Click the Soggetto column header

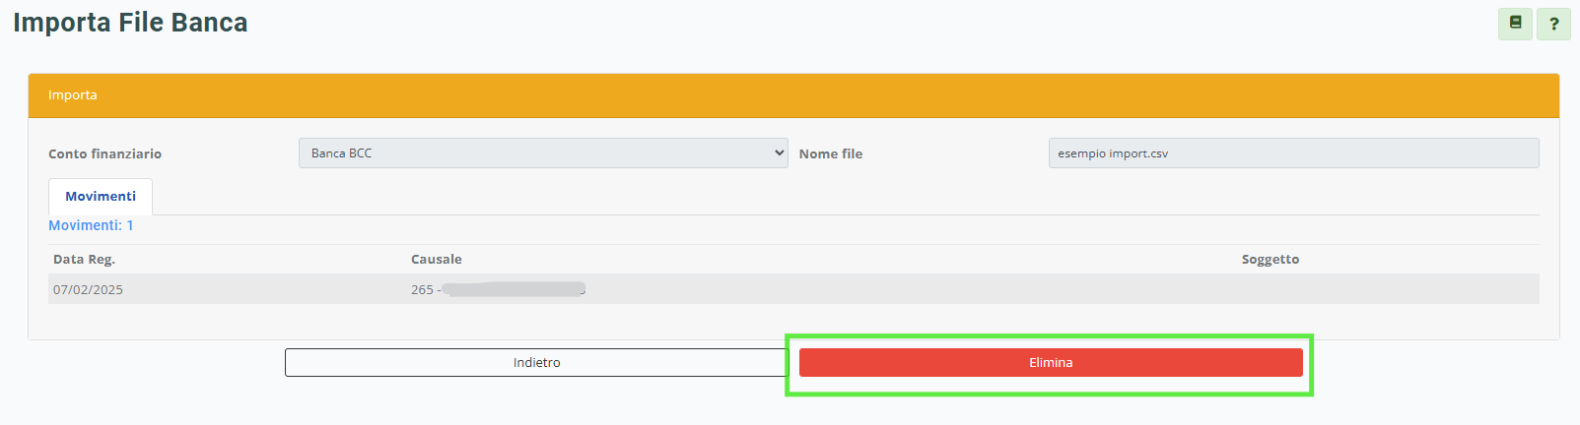click(1271, 260)
